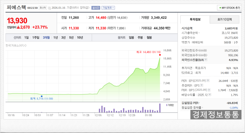245x133 pixels.
Task: Select the 3개월 line chart period
Action: coord(46,38)
